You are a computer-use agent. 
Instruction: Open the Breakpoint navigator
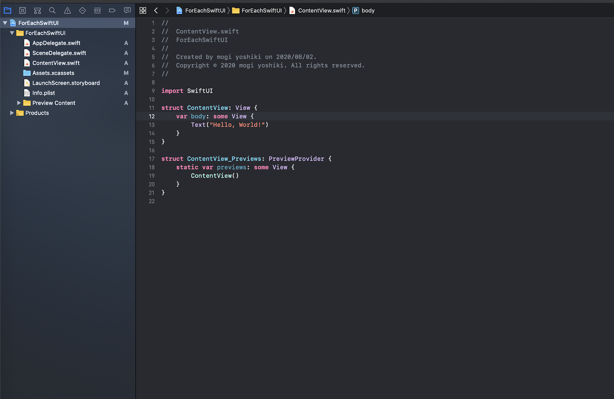tap(112, 10)
